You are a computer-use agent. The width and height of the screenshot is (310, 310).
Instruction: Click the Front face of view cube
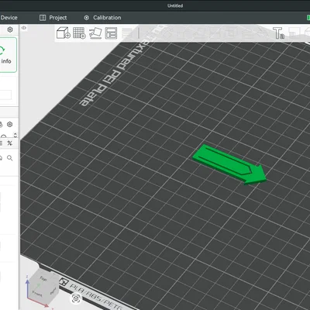[37, 294]
